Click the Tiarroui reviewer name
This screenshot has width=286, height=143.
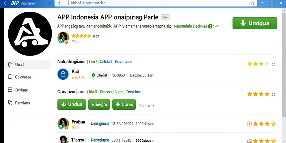coord(78,140)
